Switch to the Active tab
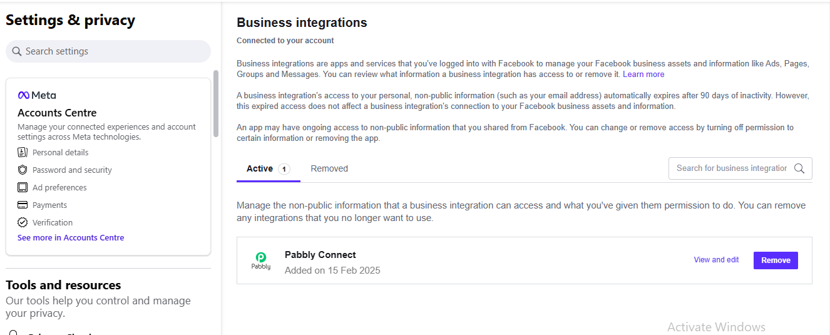 click(269, 169)
